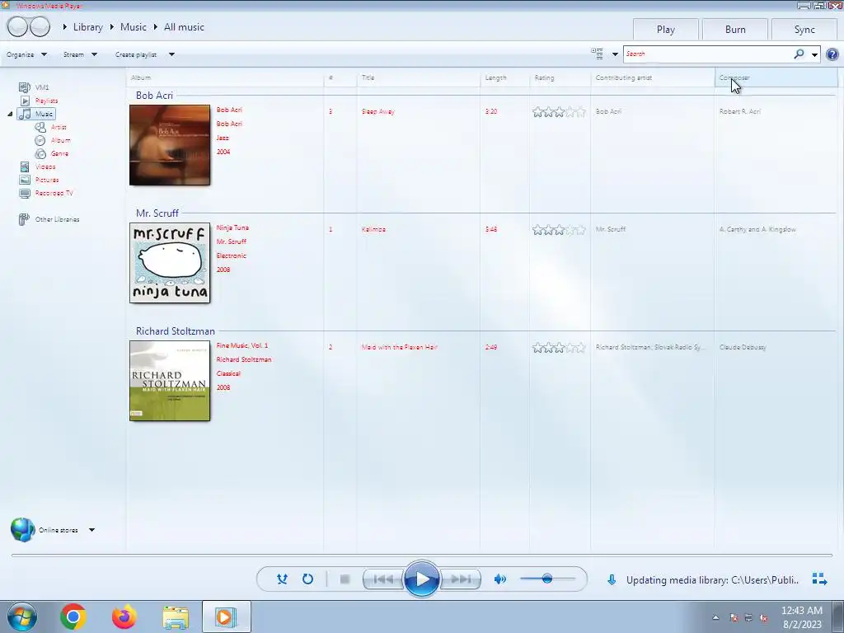Click the Stop button

pyautogui.click(x=345, y=579)
